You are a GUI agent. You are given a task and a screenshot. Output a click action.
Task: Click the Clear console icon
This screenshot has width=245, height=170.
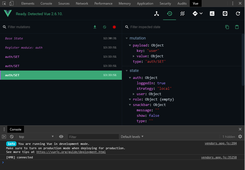(12, 137)
